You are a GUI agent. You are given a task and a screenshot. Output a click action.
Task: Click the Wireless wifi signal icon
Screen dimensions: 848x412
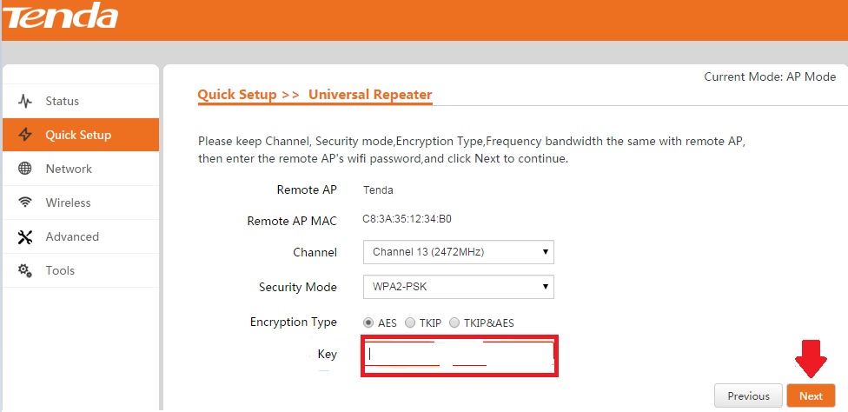coord(25,203)
